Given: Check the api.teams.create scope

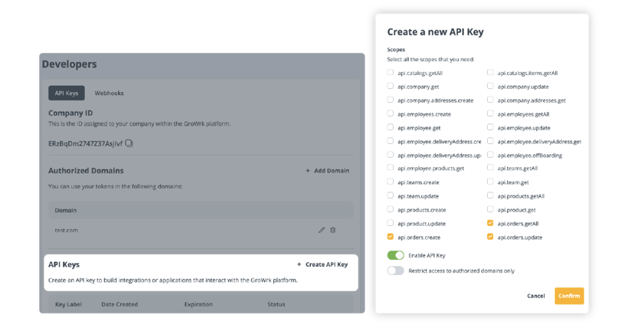Looking at the screenshot, I should tap(390, 182).
